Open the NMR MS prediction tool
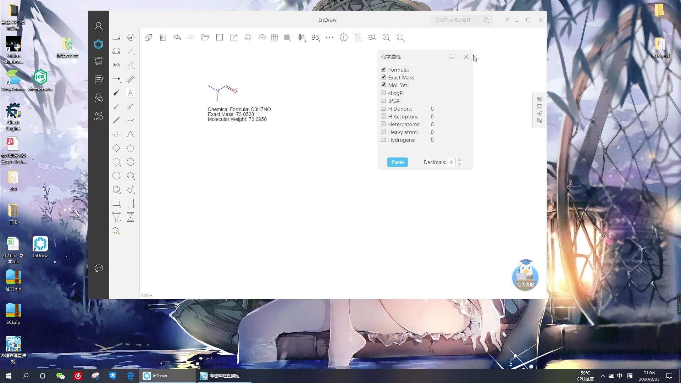This screenshot has height=383, width=681. [x=358, y=37]
